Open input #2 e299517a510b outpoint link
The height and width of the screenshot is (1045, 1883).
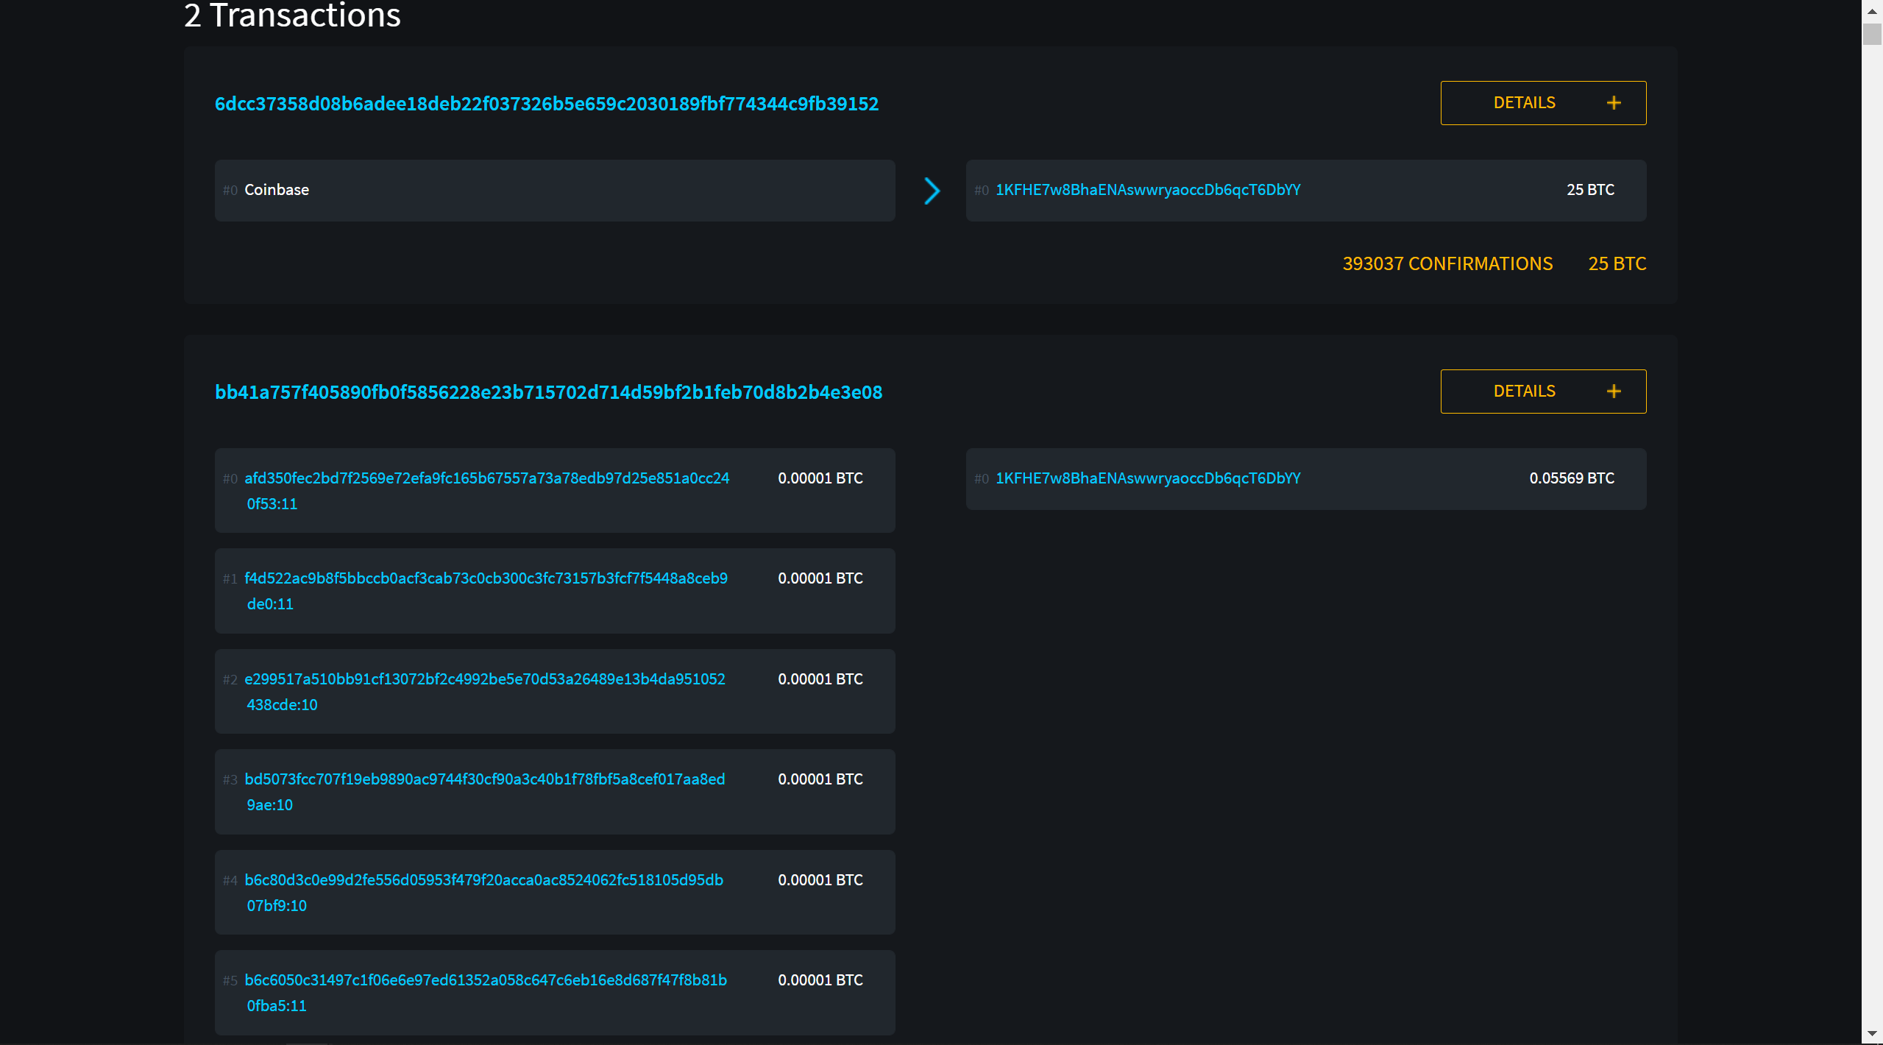484,679
